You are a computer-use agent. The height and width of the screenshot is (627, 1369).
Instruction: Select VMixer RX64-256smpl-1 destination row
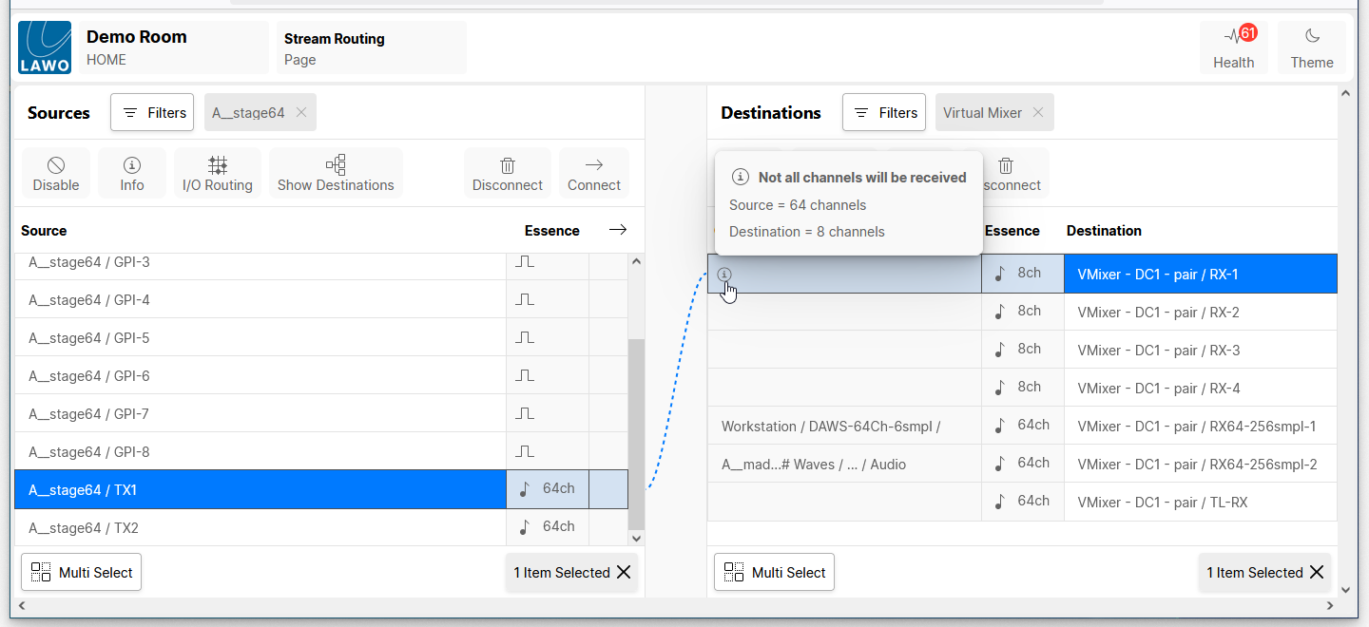tap(1196, 426)
